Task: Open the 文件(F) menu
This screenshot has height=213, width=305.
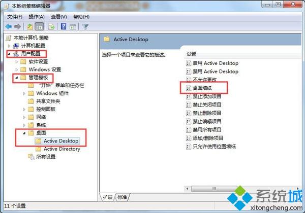Action: tap(15, 17)
